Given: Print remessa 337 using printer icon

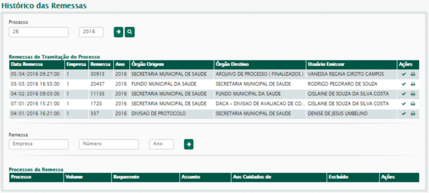Looking at the screenshot, I should pos(413,114).
